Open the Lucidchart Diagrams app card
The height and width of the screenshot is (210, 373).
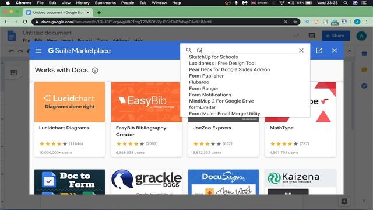pyautogui.click(x=69, y=119)
